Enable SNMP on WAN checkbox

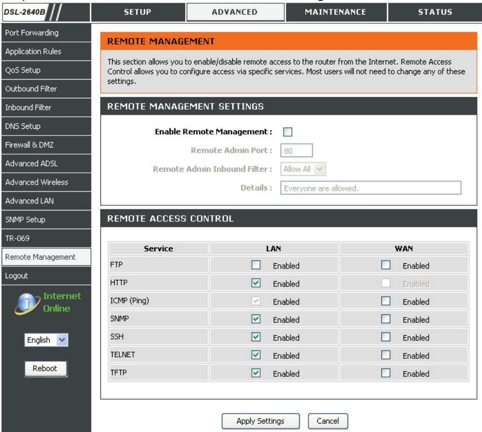click(x=386, y=320)
